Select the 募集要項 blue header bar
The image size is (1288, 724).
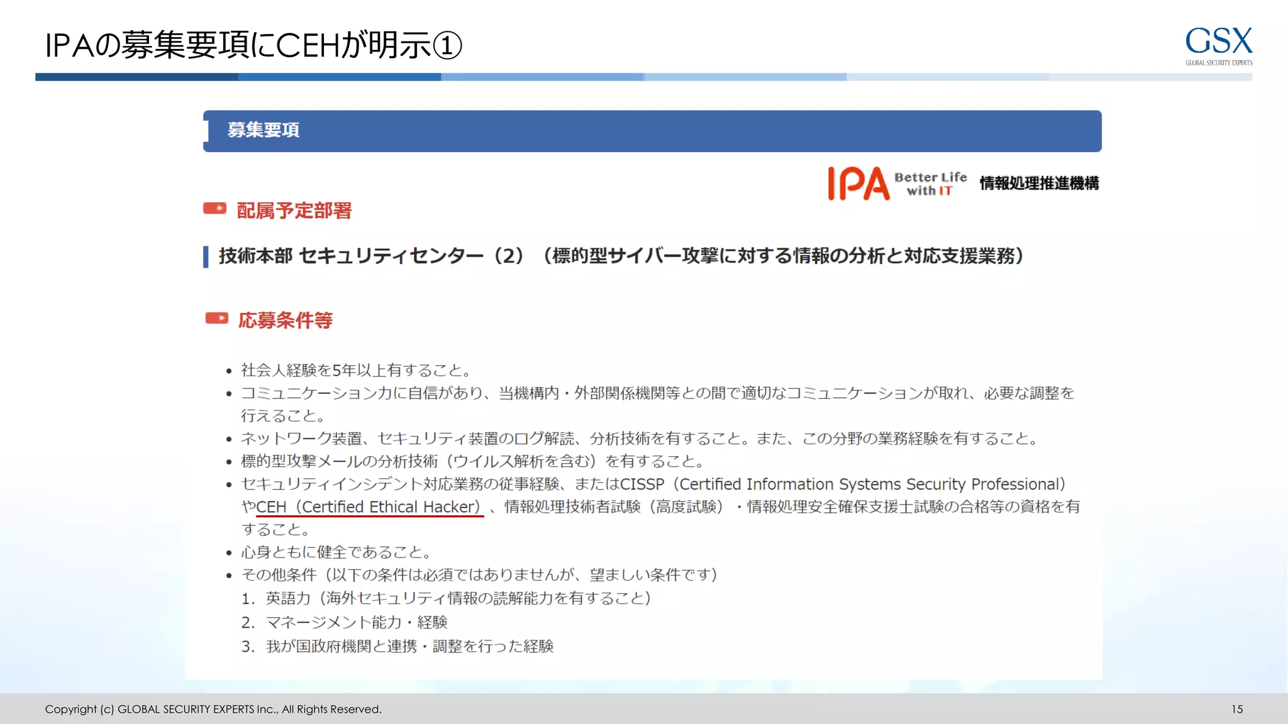coord(652,131)
